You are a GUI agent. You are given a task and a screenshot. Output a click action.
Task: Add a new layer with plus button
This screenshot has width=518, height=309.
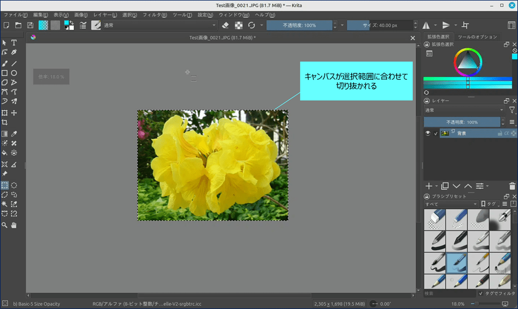coord(428,186)
